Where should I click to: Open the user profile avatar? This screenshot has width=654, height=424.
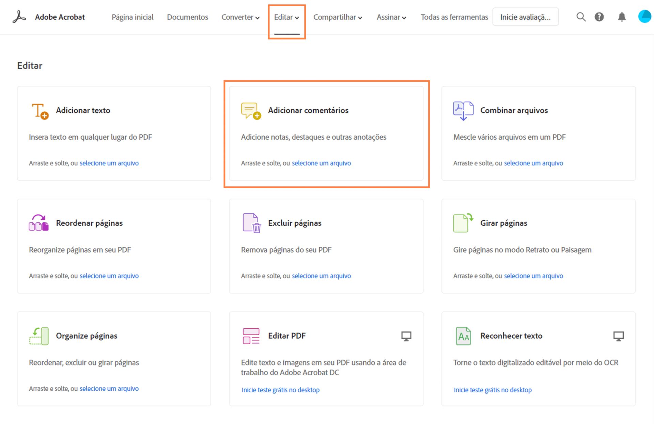click(645, 17)
